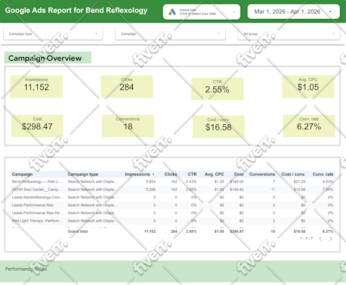Click the CTR 2.55% scorecard
The image size is (346, 285).
point(218,89)
